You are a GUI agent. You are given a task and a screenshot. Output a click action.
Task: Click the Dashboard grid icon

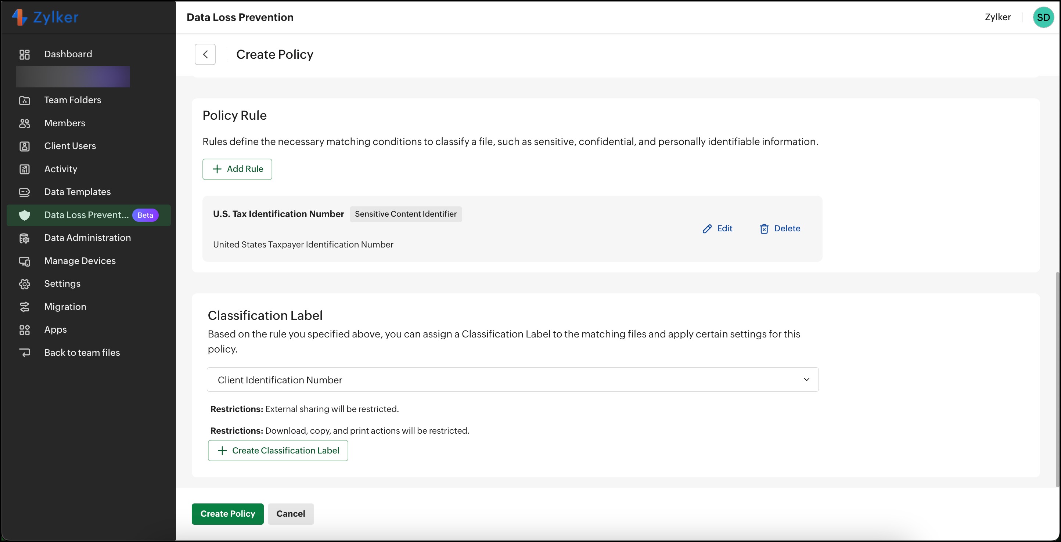[x=25, y=54]
